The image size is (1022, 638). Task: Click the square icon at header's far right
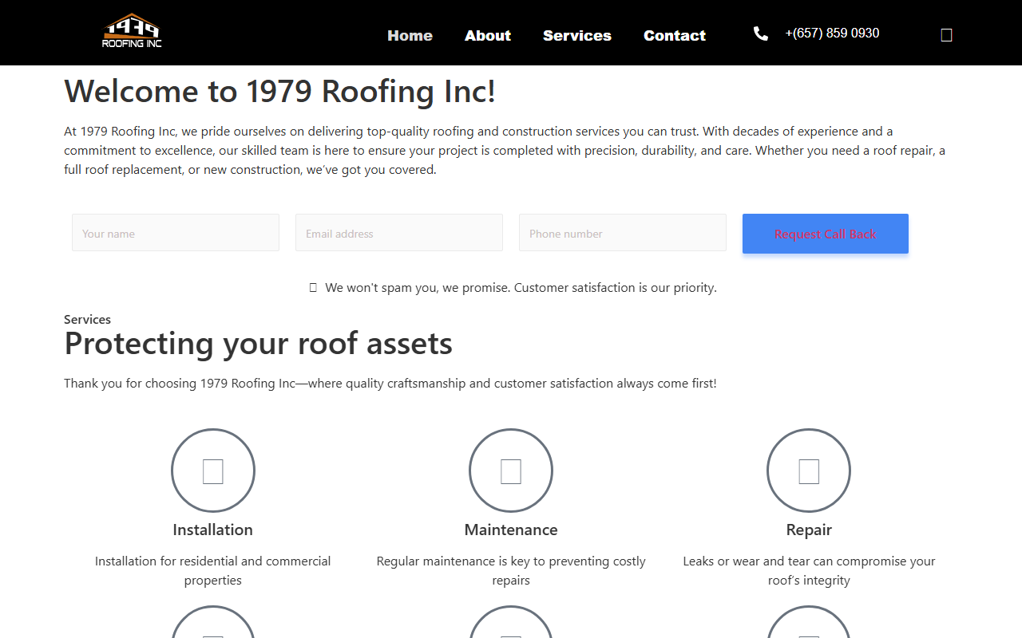click(946, 35)
